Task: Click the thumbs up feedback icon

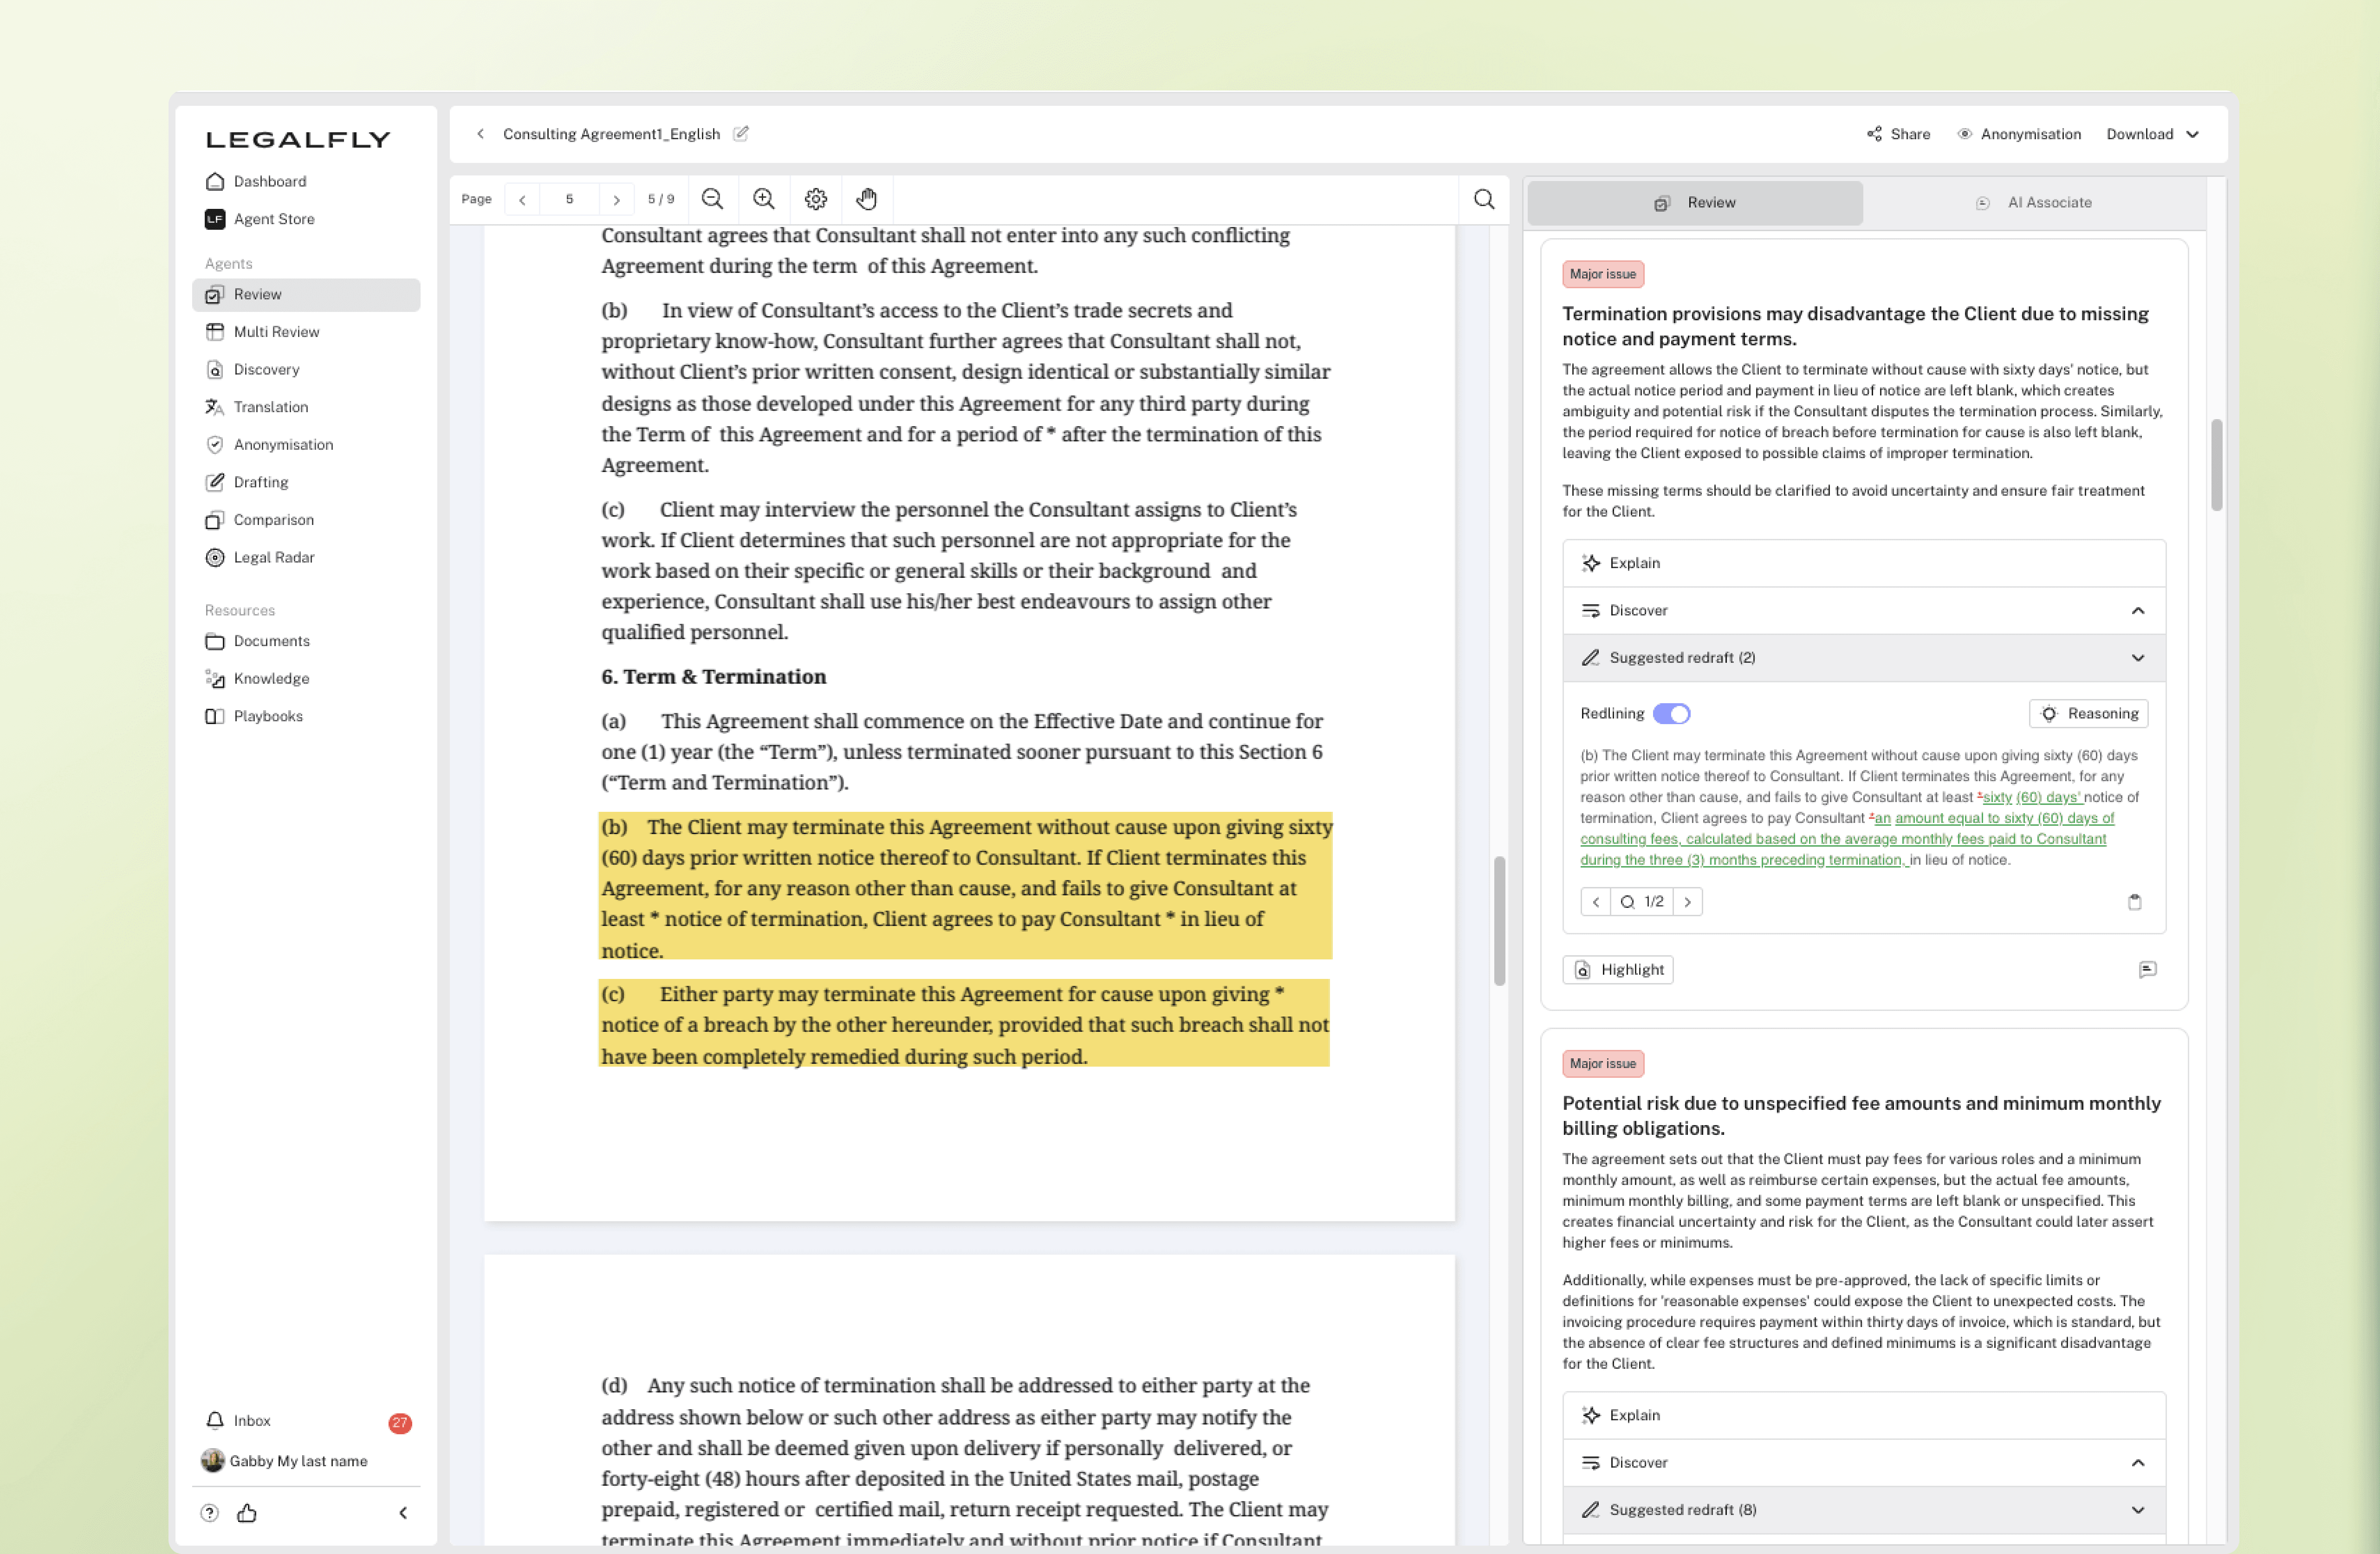Action: click(247, 1513)
